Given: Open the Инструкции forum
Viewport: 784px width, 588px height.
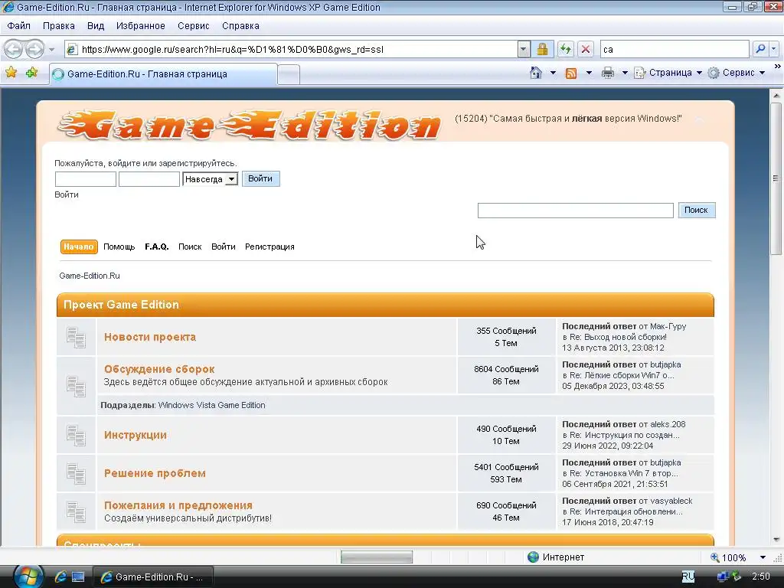Looking at the screenshot, I should [x=135, y=435].
